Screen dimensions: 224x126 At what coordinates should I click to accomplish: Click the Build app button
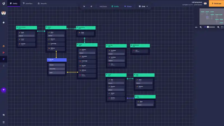click(x=216, y=3)
